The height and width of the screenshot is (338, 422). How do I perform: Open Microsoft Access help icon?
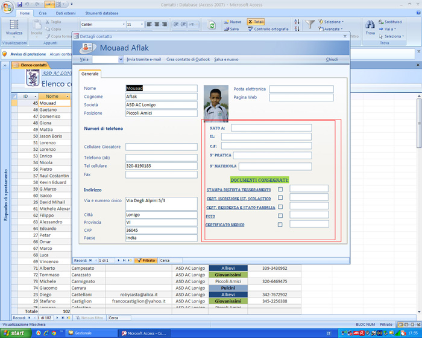tap(418, 13)
